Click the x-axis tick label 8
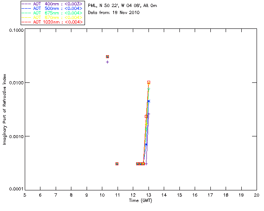Screen dimensions: 264x211 71,195
